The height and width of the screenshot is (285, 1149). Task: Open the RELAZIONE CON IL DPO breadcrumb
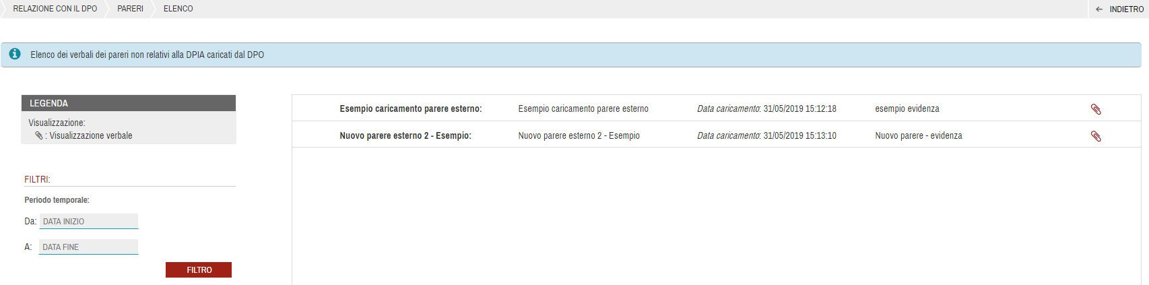click(x=55, y=9)
